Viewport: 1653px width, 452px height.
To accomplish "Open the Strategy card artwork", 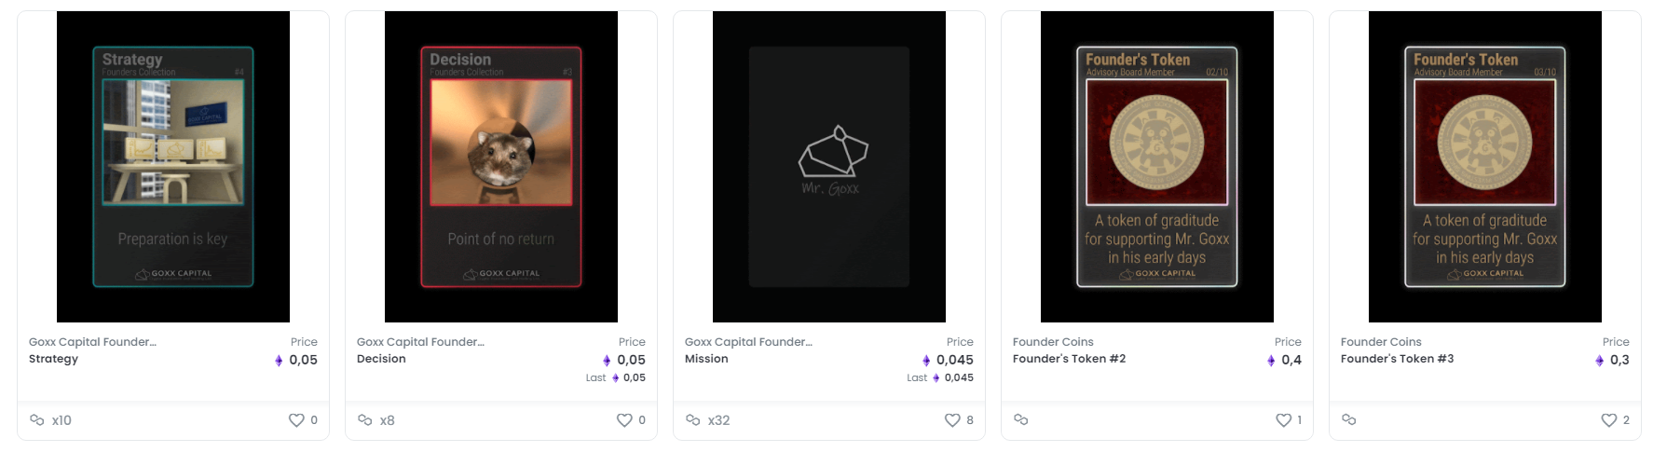I will tap(173, 167).
